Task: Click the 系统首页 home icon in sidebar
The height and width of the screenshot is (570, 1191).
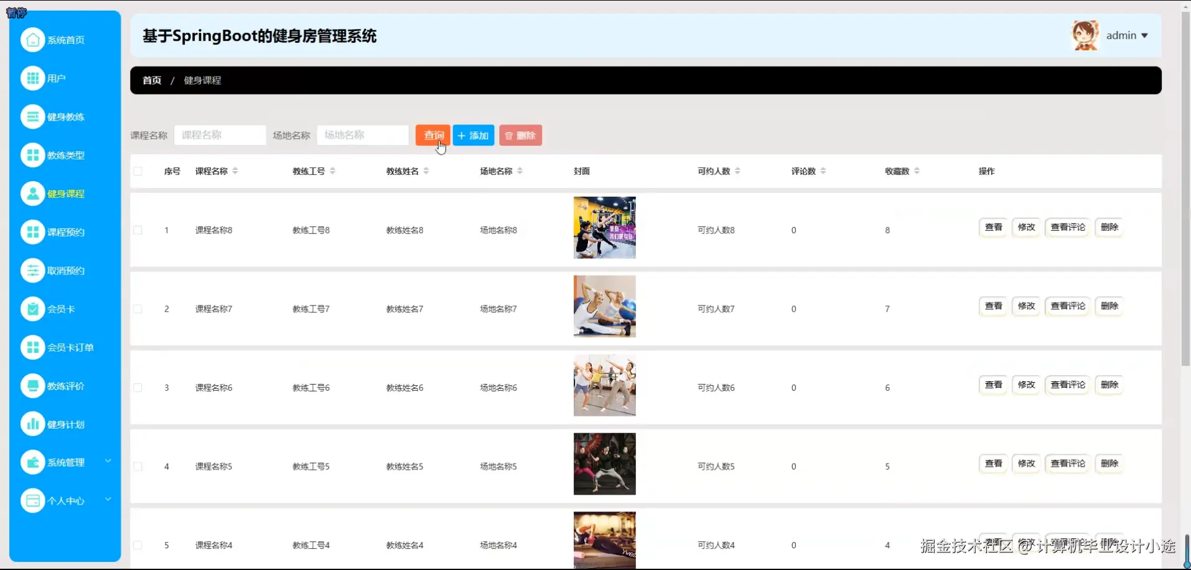Action: 32,40
